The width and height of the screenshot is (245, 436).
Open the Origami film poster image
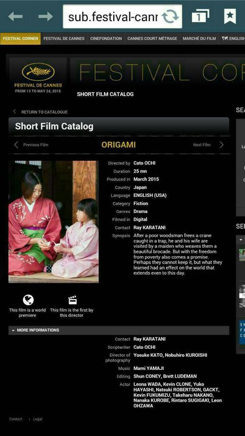pos(53,222)
